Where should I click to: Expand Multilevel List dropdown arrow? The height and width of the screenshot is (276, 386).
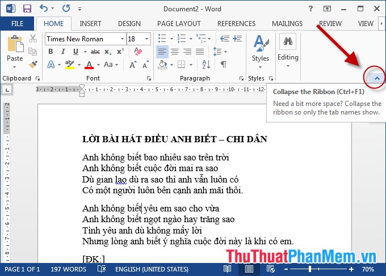click(209, 39)
